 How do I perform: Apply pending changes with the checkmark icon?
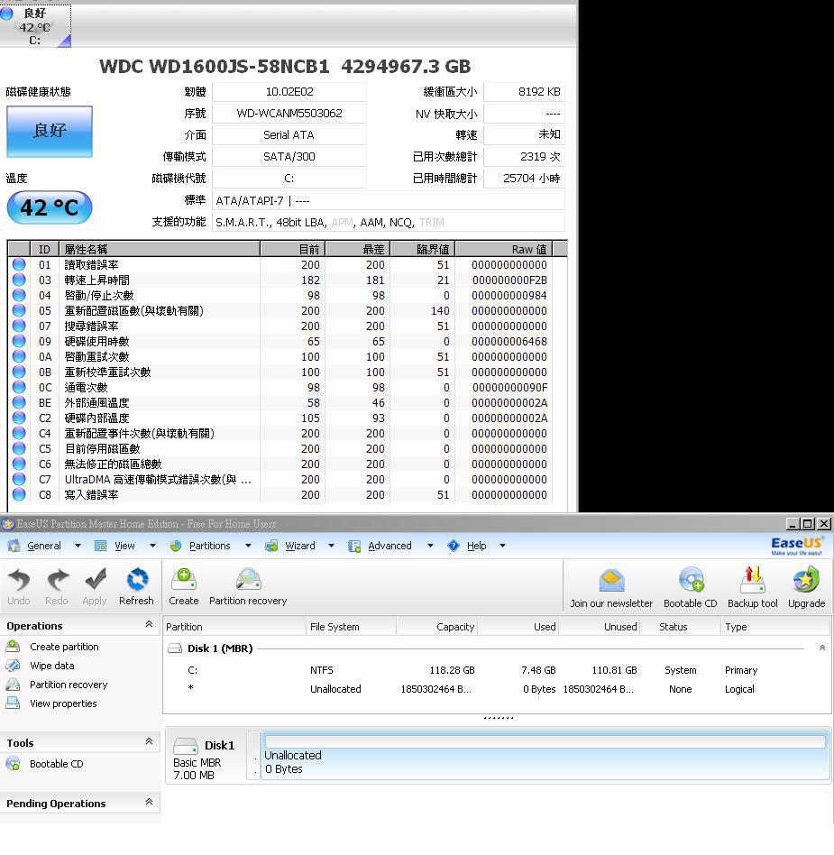coord(95,580)
